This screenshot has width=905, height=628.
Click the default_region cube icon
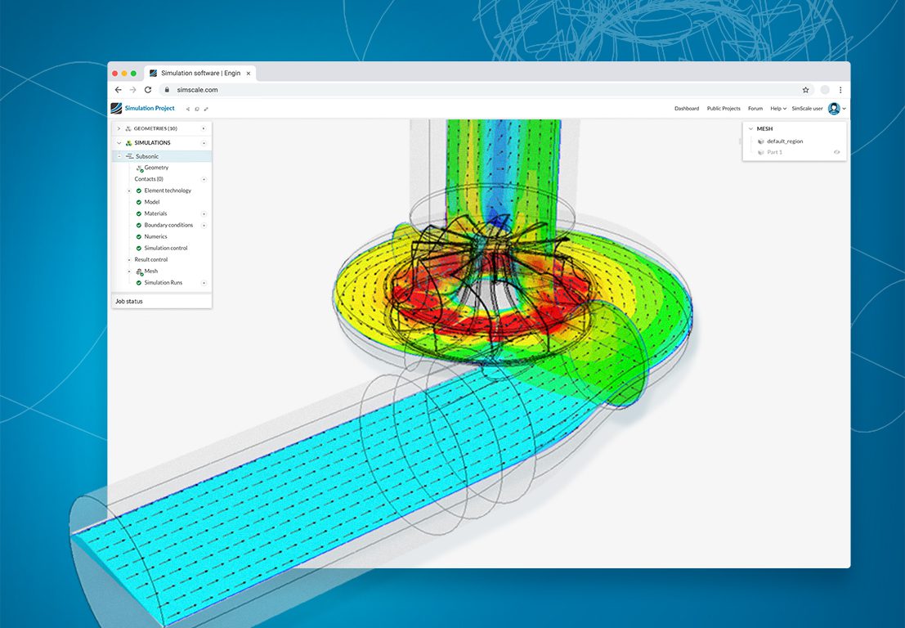[x=761, y=141]
